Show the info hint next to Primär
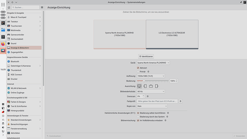The height and width of the screenshot is (139, 247). [148, 72]
